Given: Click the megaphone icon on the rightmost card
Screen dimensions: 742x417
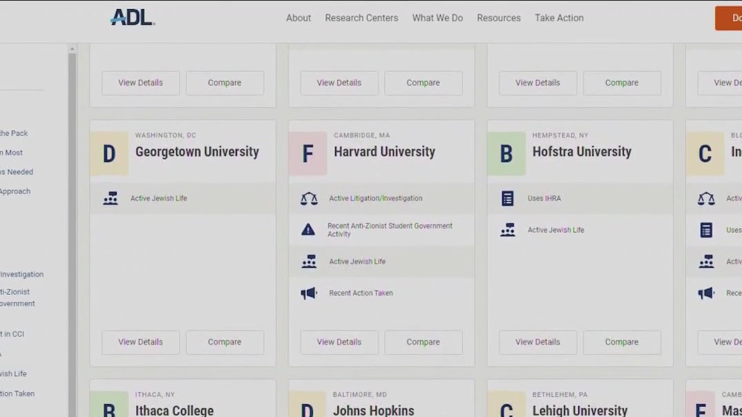Looking at the screenshot, I should 706,293.
